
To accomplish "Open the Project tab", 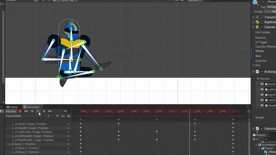I will [259, 135].
